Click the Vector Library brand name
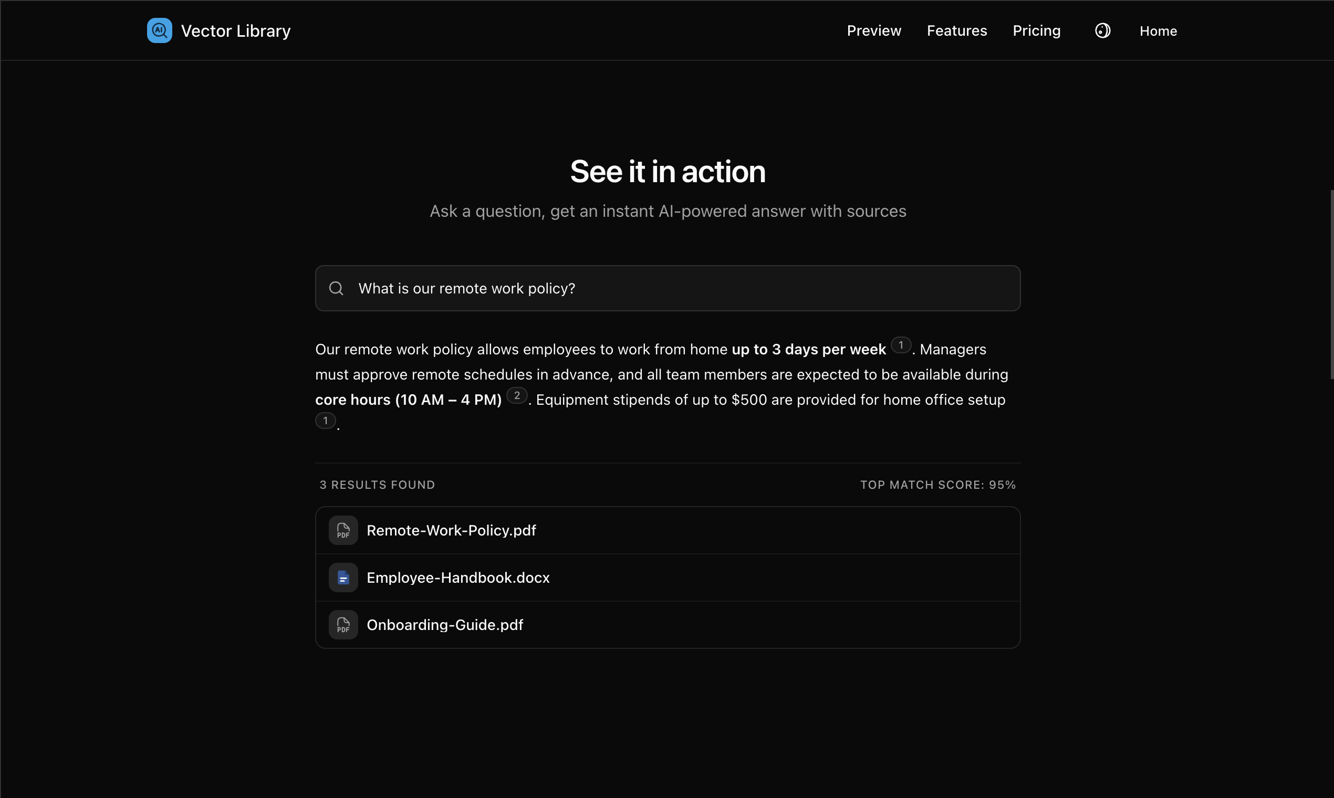 (236, 31)
